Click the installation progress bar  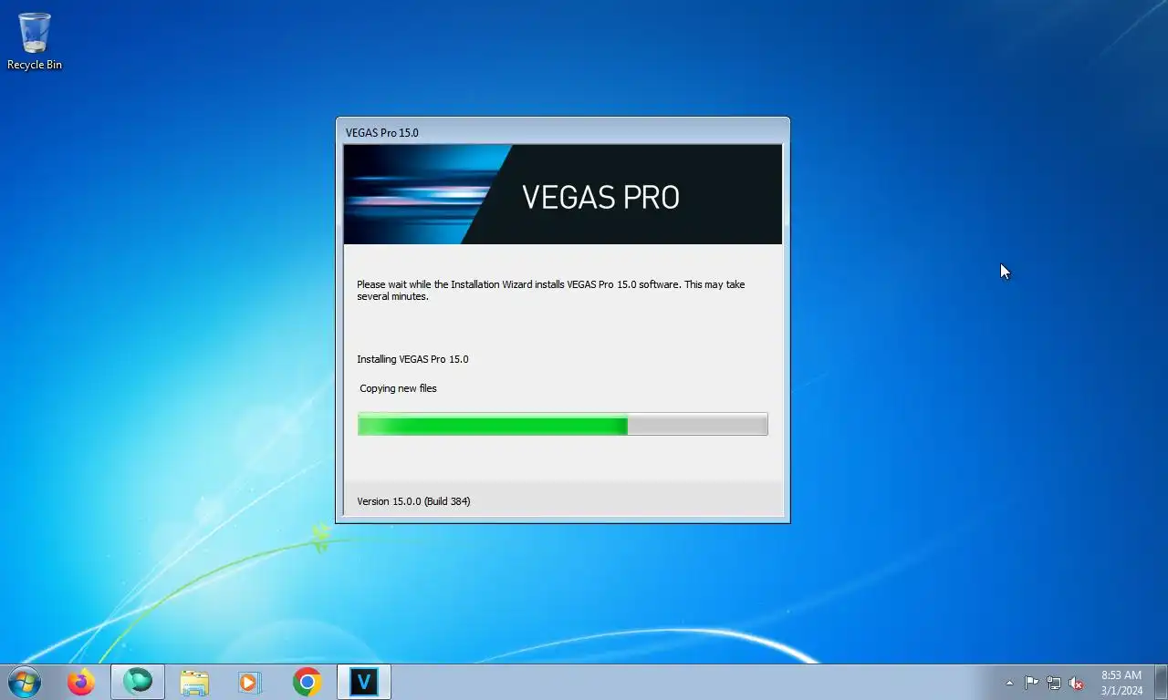click(x=563, y=424)
